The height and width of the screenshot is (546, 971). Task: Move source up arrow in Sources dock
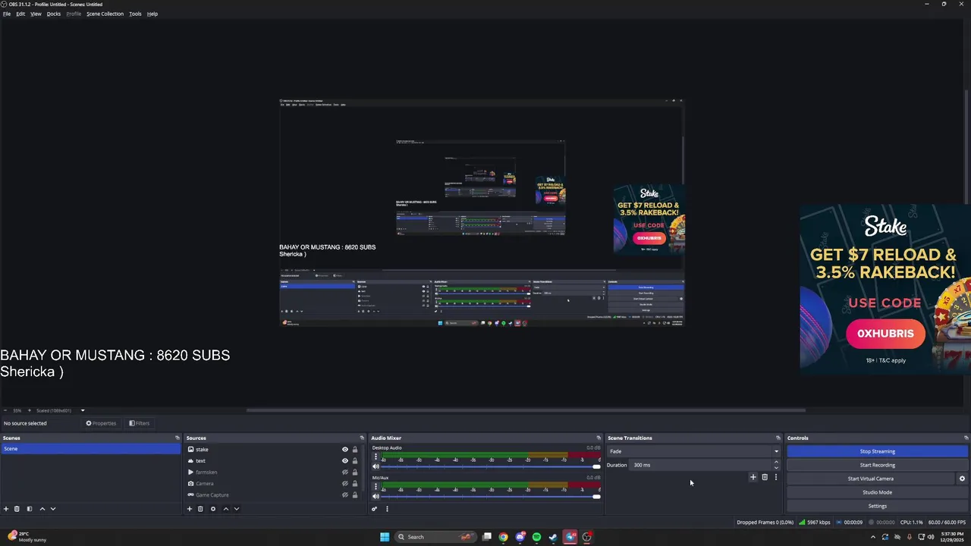tap(226, 509)
